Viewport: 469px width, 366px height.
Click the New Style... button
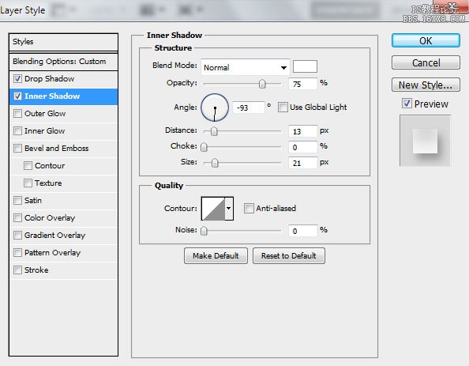426,85
